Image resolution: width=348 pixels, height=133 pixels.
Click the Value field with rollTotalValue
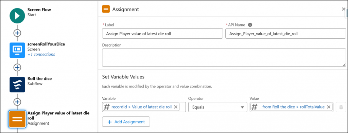(291, 107)
